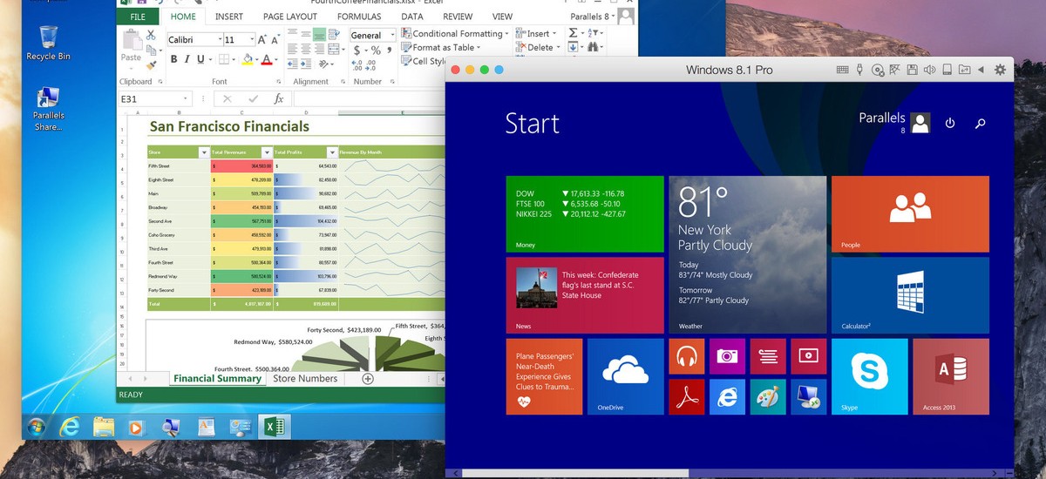Click the yellow fill color button
This screenshot has height=479, width=1046.
coord(247,60)
